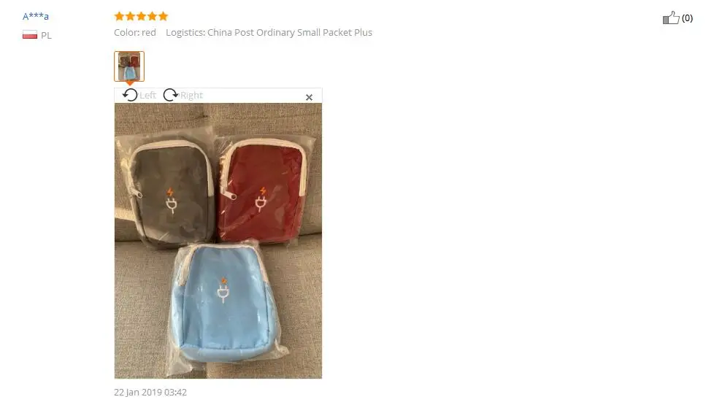The width and height of the screenshot is (714, 405).
Task: Click the blue pouch in the enlarged photo
Action: pos(224,303)
